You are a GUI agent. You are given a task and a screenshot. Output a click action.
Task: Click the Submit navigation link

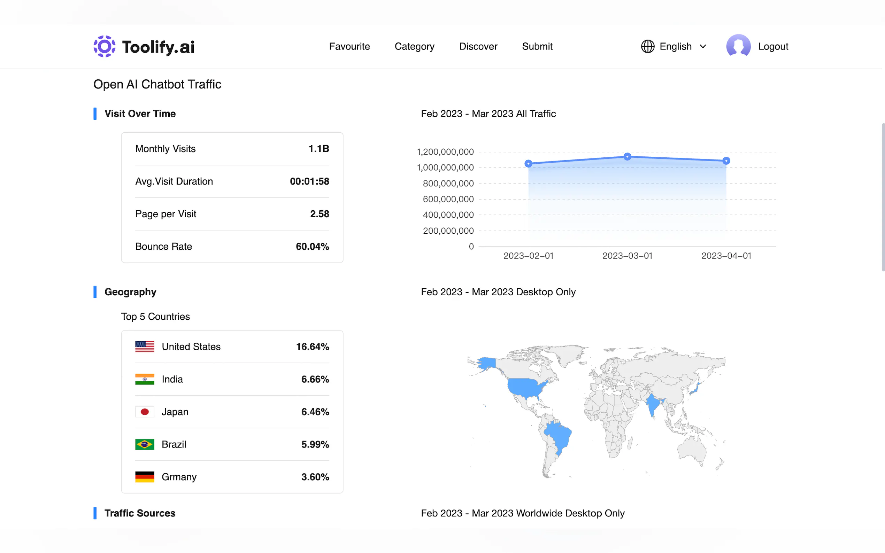537,46
